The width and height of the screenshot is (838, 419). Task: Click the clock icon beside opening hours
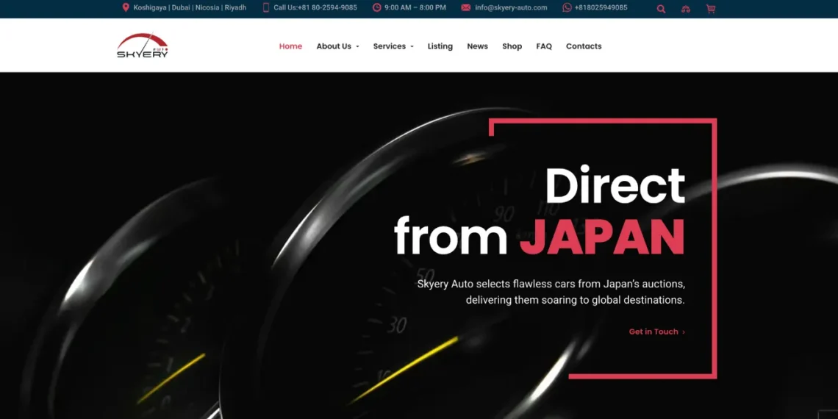(x=377, y=7)
